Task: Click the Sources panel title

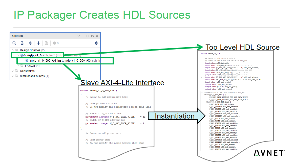Action: click(17, 36)
